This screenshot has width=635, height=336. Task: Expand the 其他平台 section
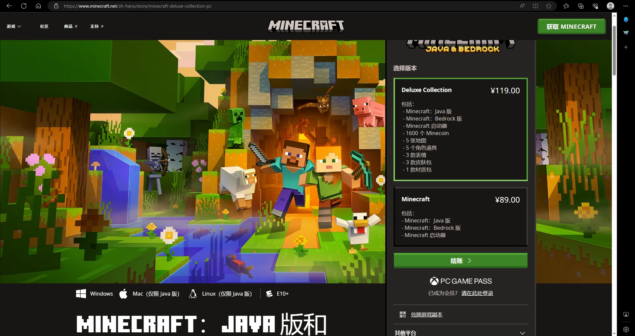click(460, 332)
